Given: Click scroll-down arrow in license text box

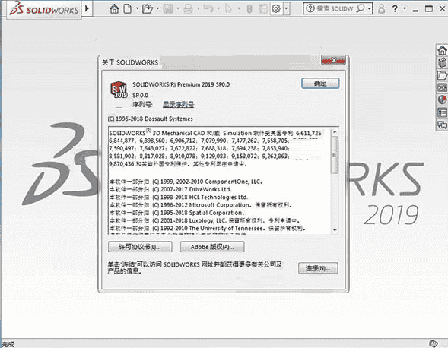Looking at the screenshot, I should tap(335, 230).
